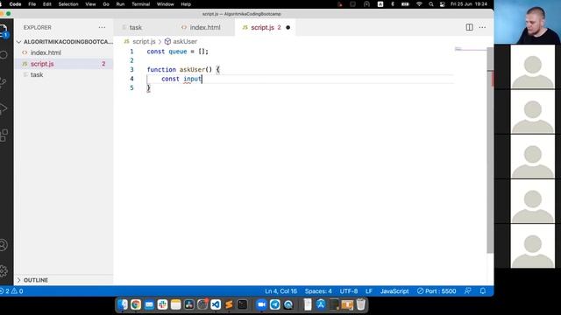Click Port : 5500 Live Server status

437,291
